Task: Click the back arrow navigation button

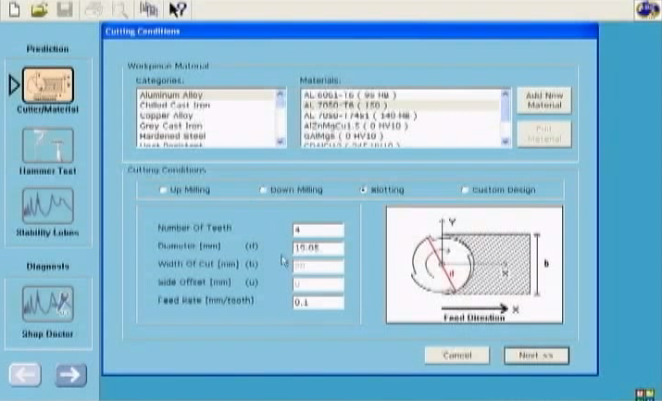Action: click(25, 374)
